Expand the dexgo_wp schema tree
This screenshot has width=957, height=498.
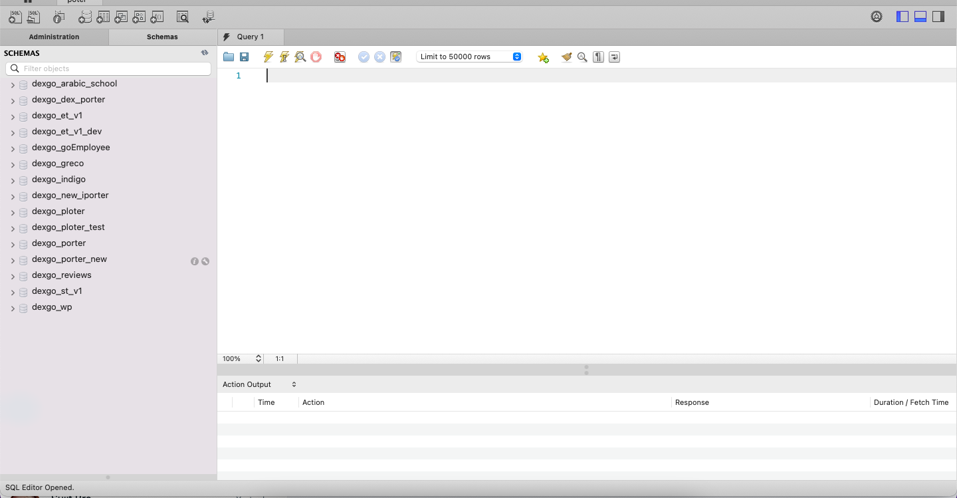pos(13,308)
